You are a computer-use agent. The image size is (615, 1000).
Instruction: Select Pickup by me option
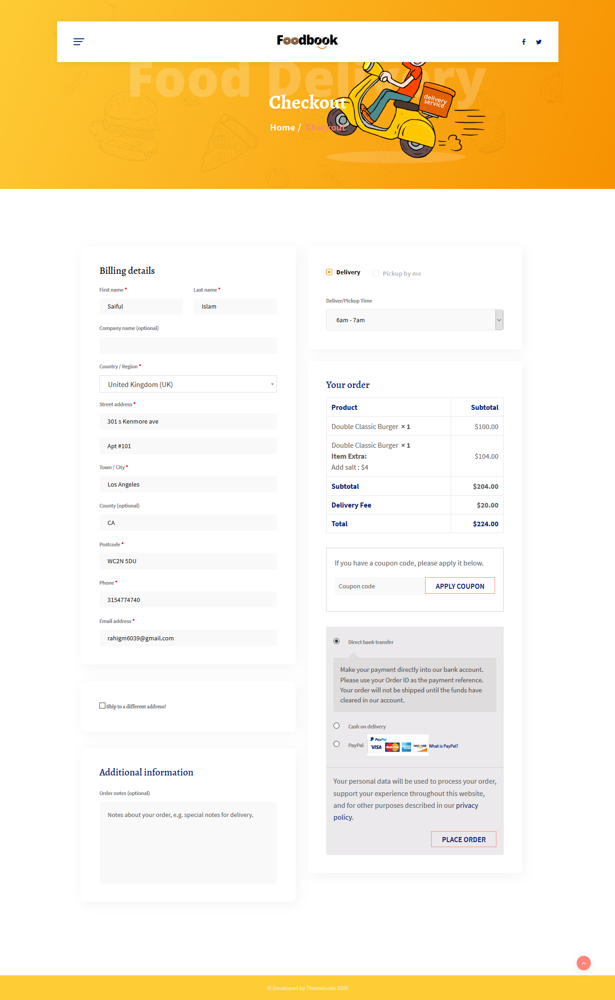376,273
